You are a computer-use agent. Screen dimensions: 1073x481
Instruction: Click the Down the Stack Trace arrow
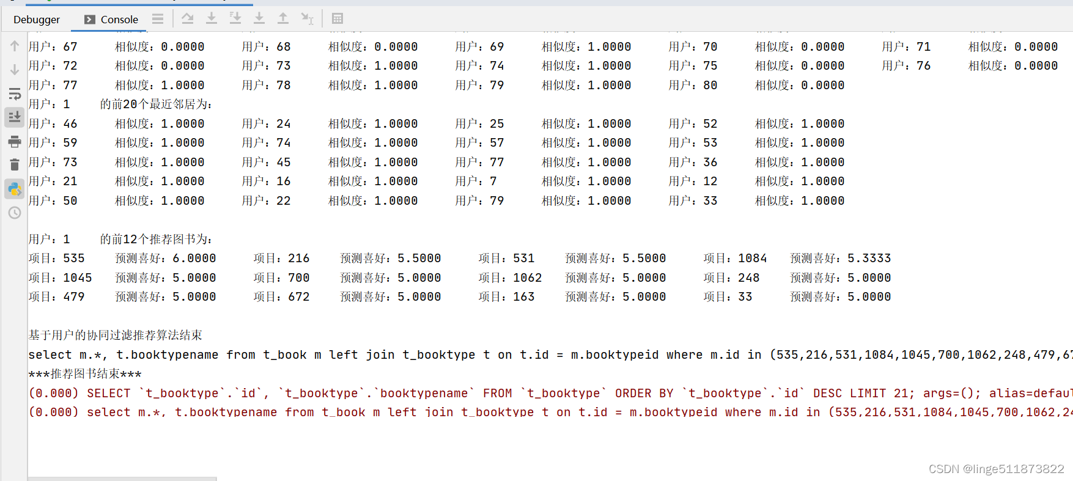click(15, 70)
